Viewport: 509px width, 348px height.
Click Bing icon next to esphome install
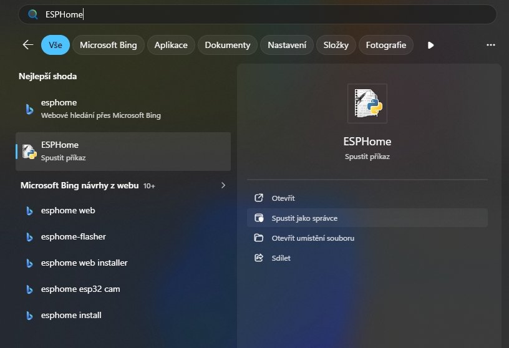(x=29, y=316)
